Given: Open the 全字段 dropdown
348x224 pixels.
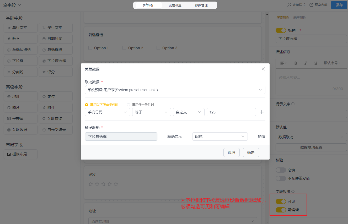Looking at the screenshot, I should 12,5.
